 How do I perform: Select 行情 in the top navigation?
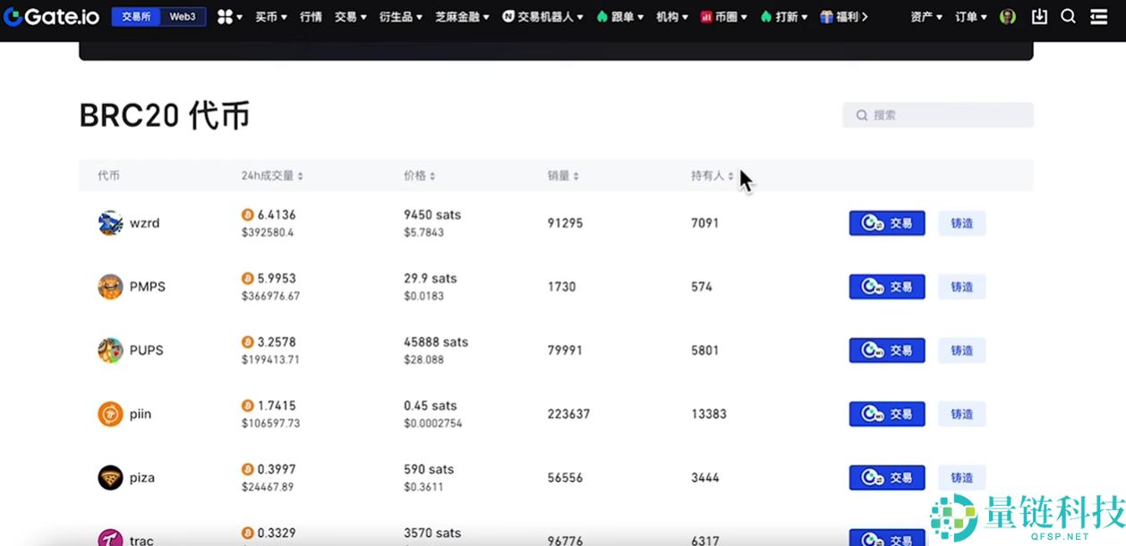(x=310, y=16)
